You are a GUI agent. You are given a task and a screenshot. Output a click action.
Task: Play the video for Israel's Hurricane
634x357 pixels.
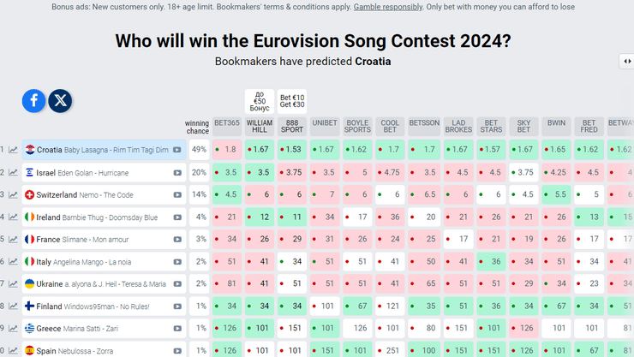(x=177, y=172)
